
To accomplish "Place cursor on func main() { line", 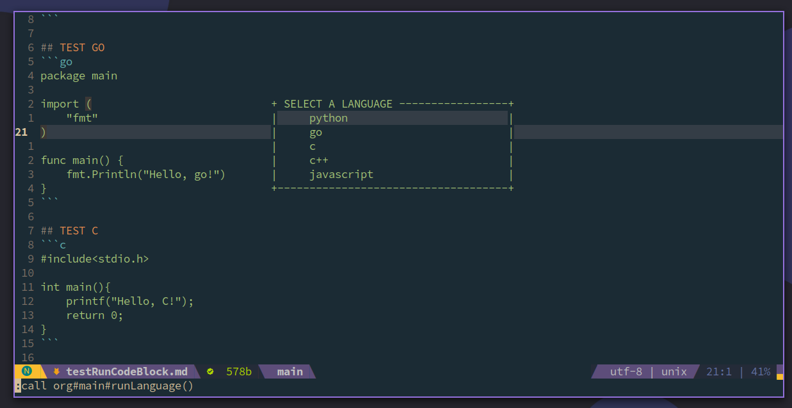I will pyautogui.click(x=82, y=160).
